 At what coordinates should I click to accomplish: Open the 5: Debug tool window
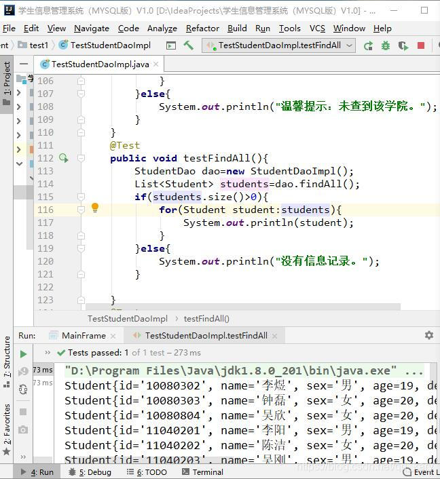90,472
